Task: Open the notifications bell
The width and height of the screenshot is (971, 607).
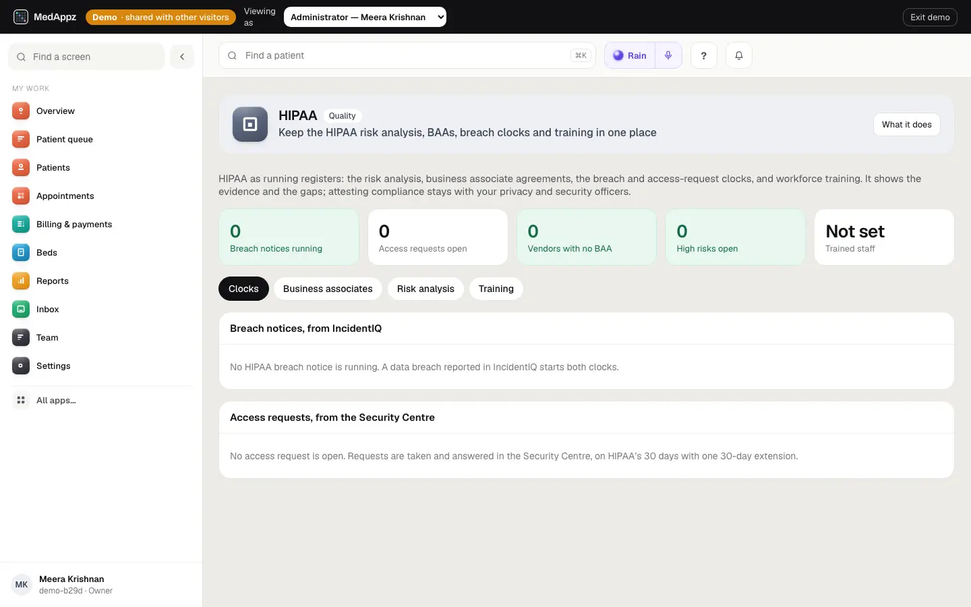Action: [x=739, y=55]
